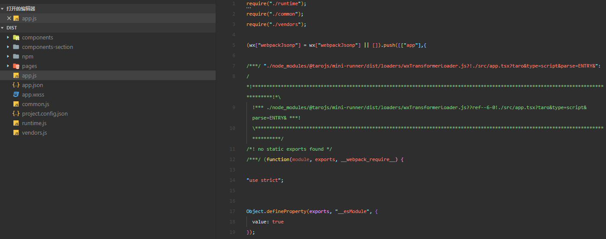Image resolution: width=606 pixels, height=239 pixels.
Task: Click the app.wxss stylesheet icon
Action: (x=16, y=94)
